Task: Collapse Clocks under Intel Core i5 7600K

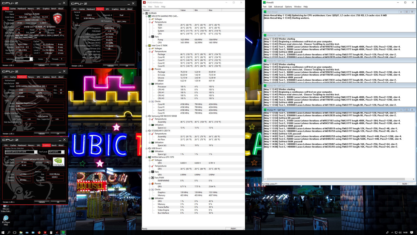Action: (x=150, y=101)
